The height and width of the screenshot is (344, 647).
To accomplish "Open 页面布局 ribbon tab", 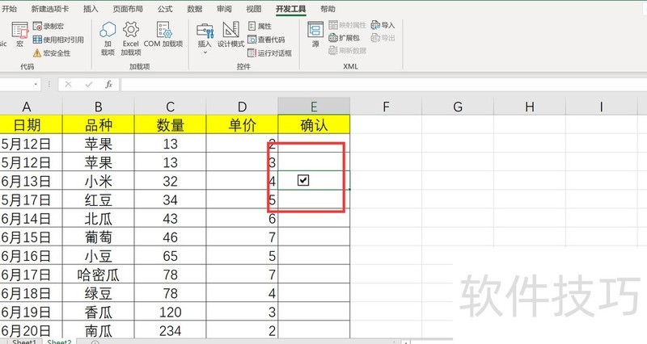I will [x=128, y=9].
